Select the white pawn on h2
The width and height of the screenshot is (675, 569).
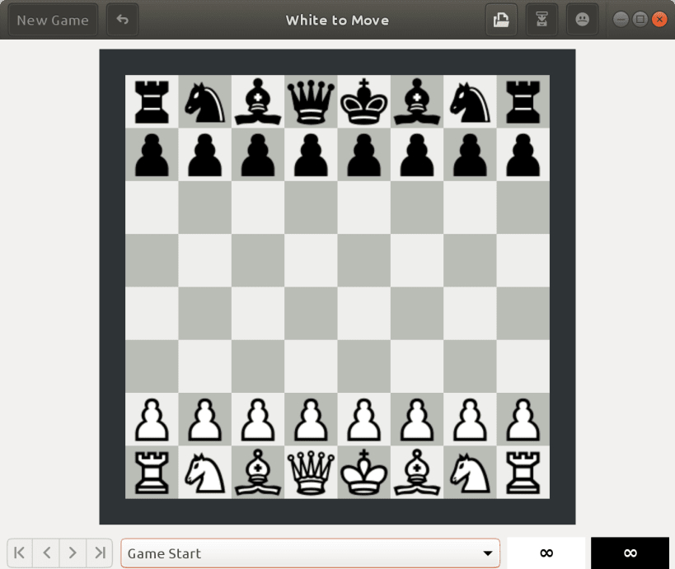523,419
